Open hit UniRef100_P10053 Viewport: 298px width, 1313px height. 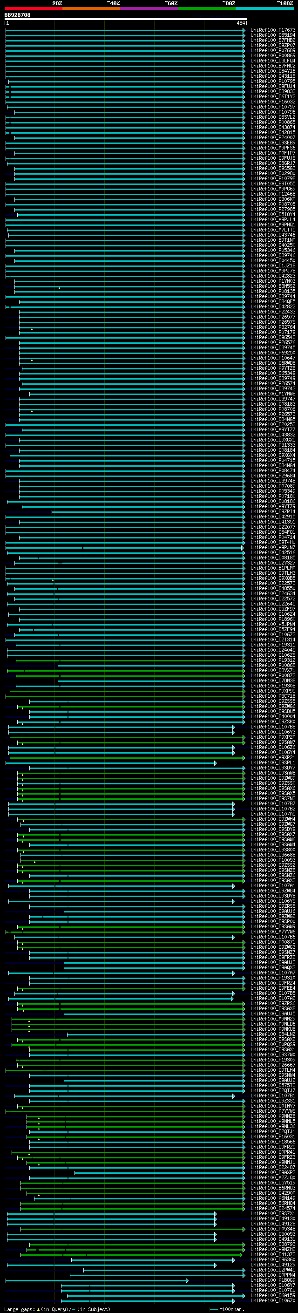click(x=273, y=860)
